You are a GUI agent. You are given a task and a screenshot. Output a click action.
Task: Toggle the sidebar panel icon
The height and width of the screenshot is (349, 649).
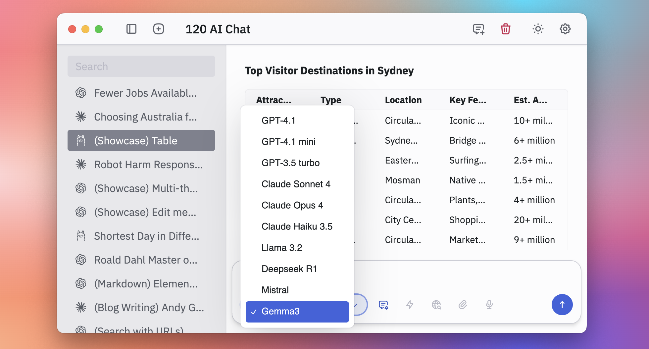[131, 29]
